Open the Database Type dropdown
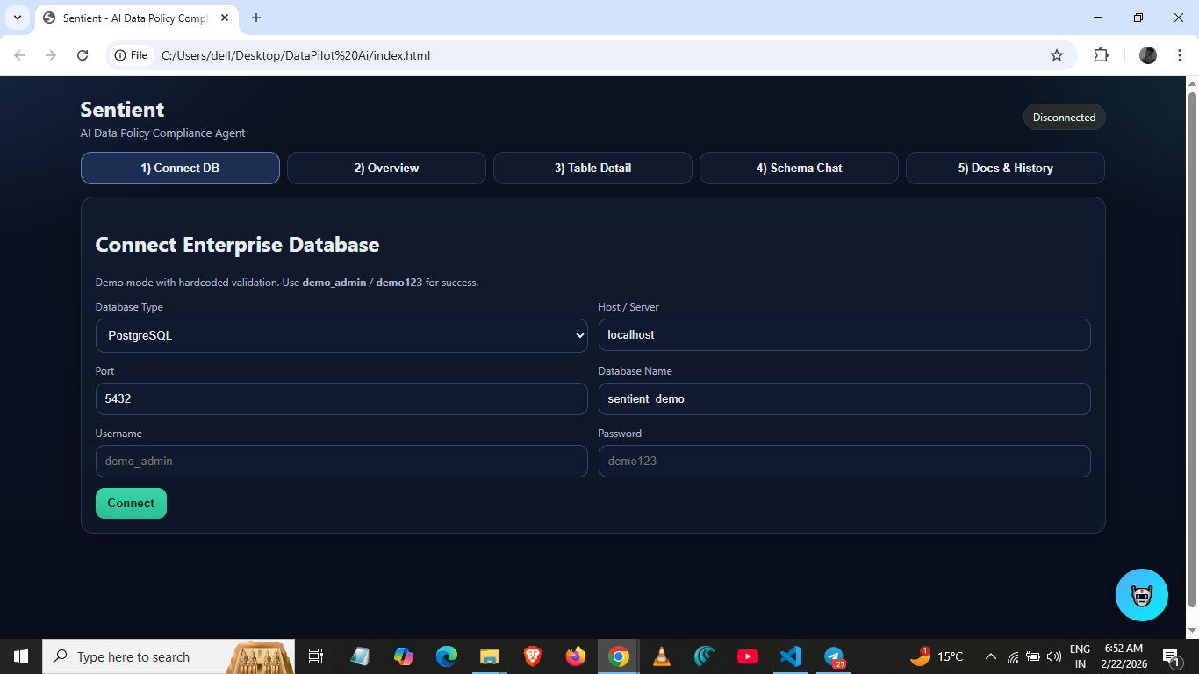Image resolution: width=1199 pixels, height=674 pixels. point(341,335)
